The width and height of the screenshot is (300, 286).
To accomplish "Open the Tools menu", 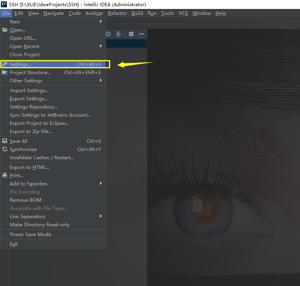I will point(168,13).
